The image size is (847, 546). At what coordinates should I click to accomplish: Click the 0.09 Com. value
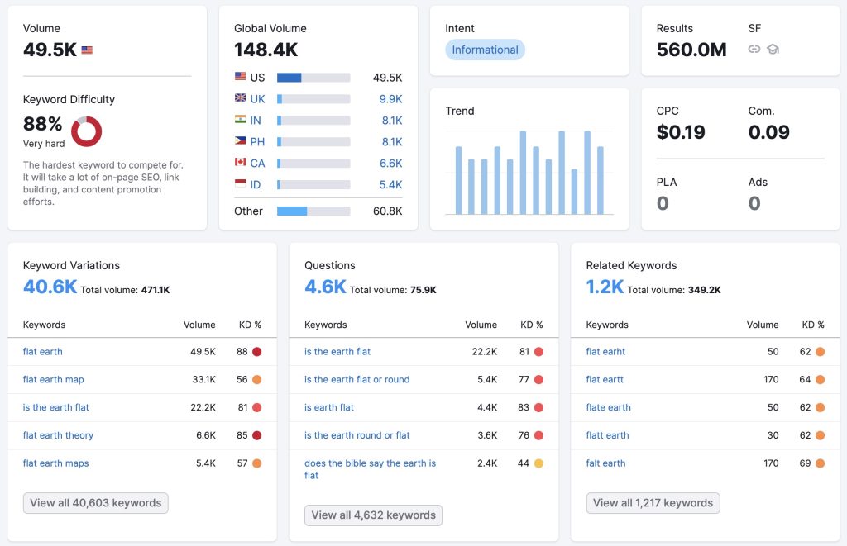point(768,132)
